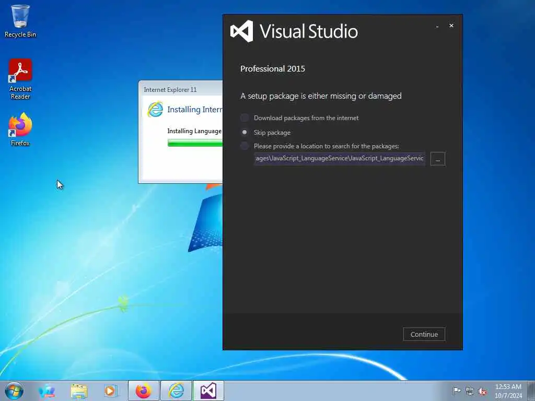Click the muted volume tray icon

click(x=482, y=391)
